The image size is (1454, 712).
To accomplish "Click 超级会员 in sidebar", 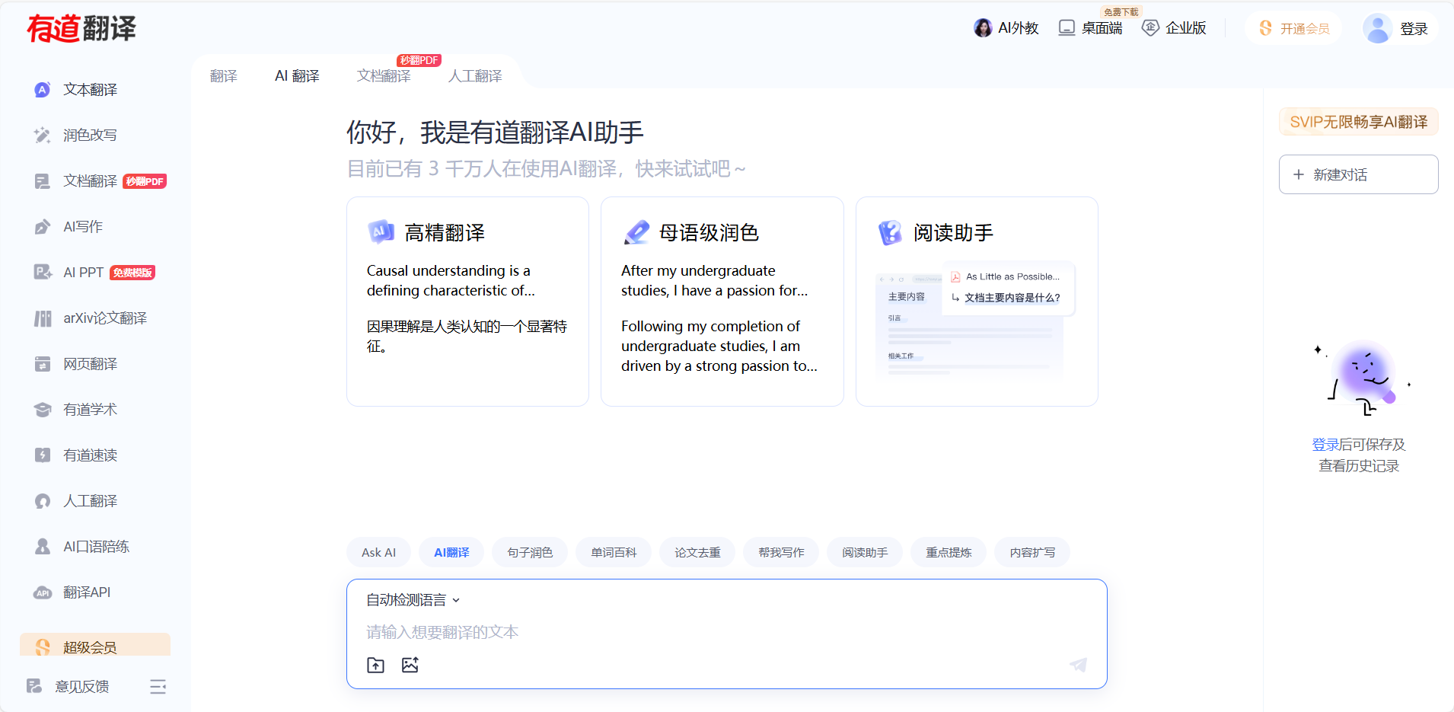I will click(95, 645).
